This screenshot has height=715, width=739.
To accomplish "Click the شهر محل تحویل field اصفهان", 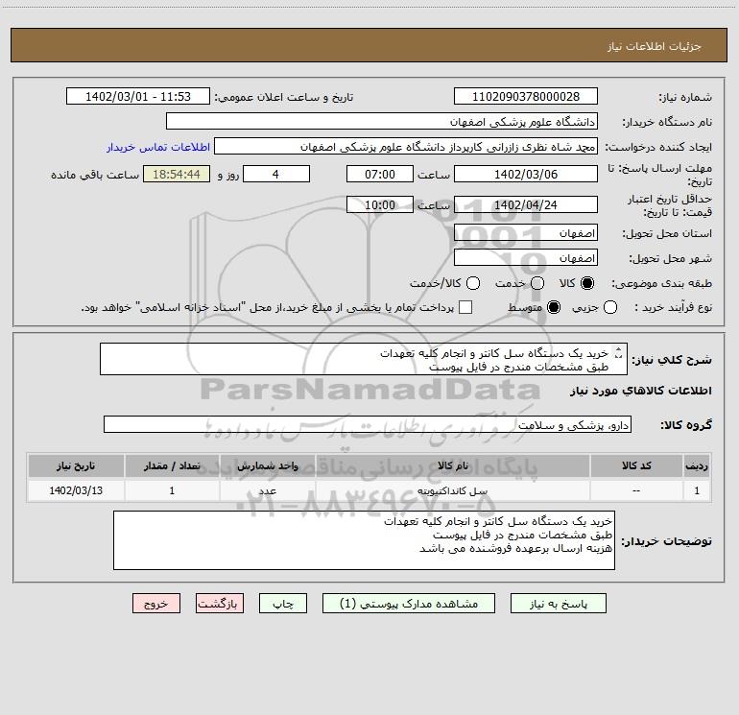I will pyautogui.click(x=526, y=258).
